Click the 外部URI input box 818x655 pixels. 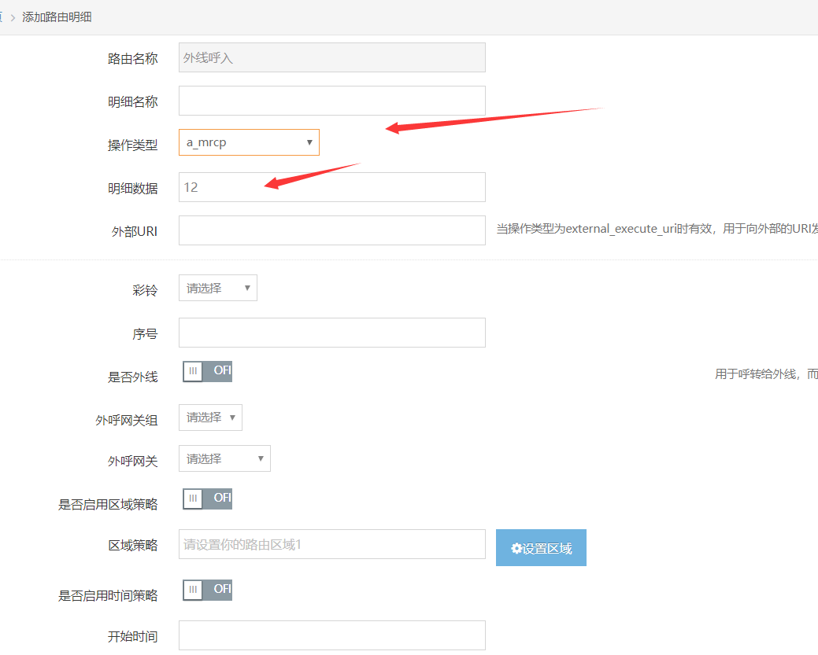331,230
